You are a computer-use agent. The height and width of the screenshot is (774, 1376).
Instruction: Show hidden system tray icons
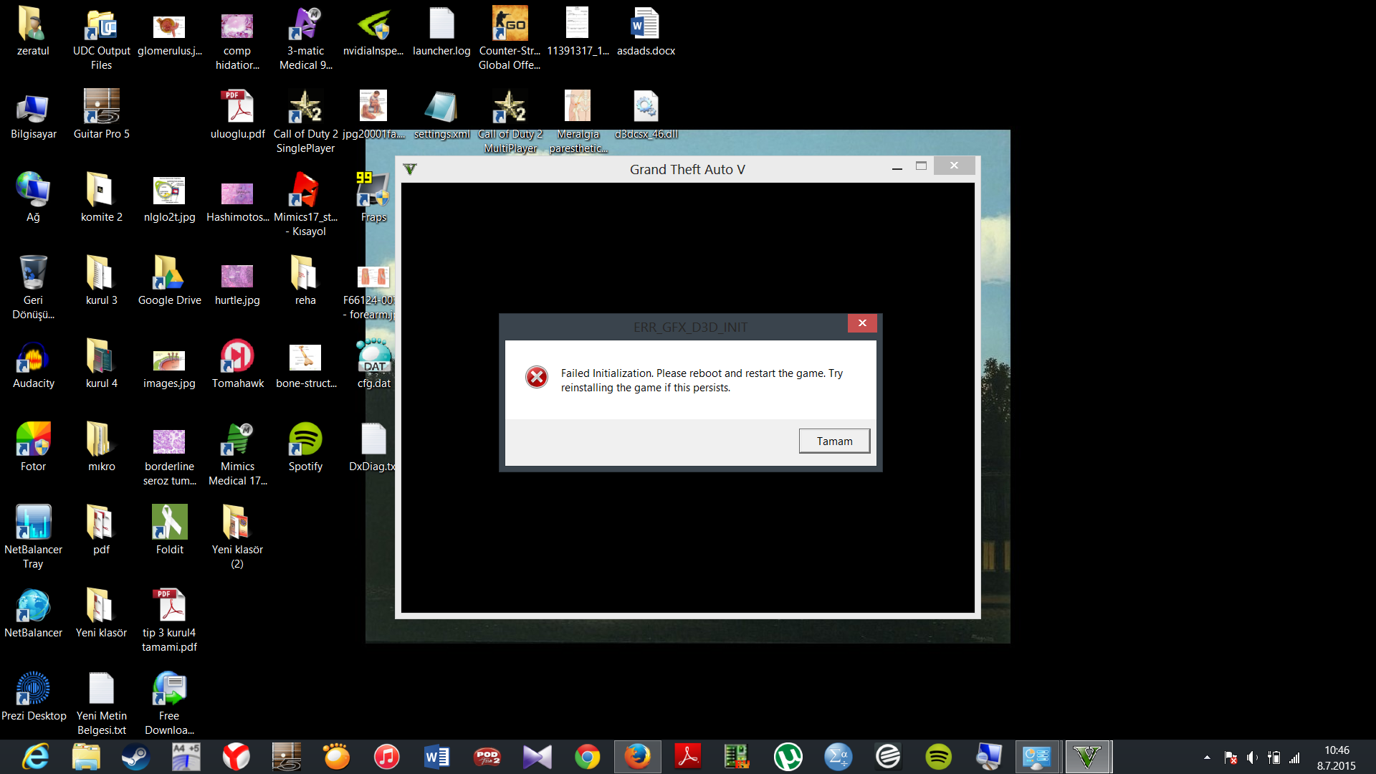pyautogui.click(x=1207, y=758)
